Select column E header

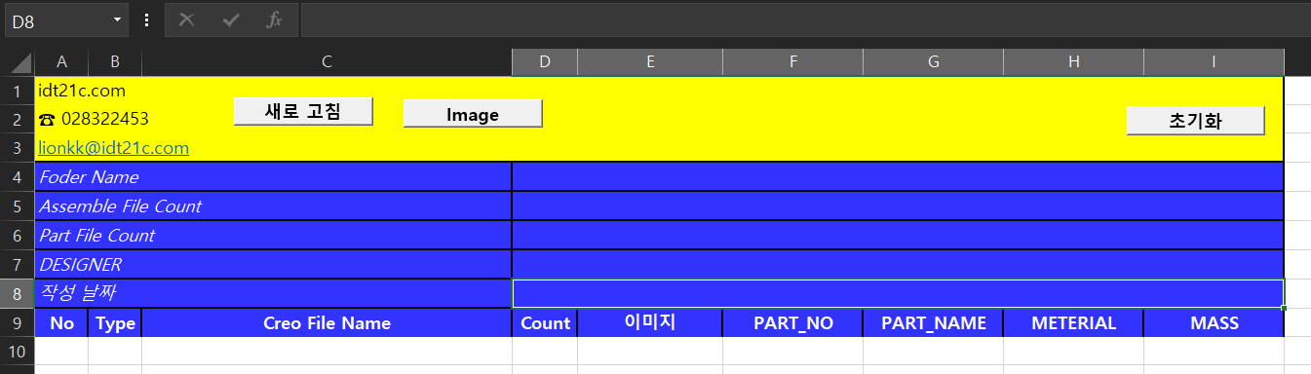[650, 62]
